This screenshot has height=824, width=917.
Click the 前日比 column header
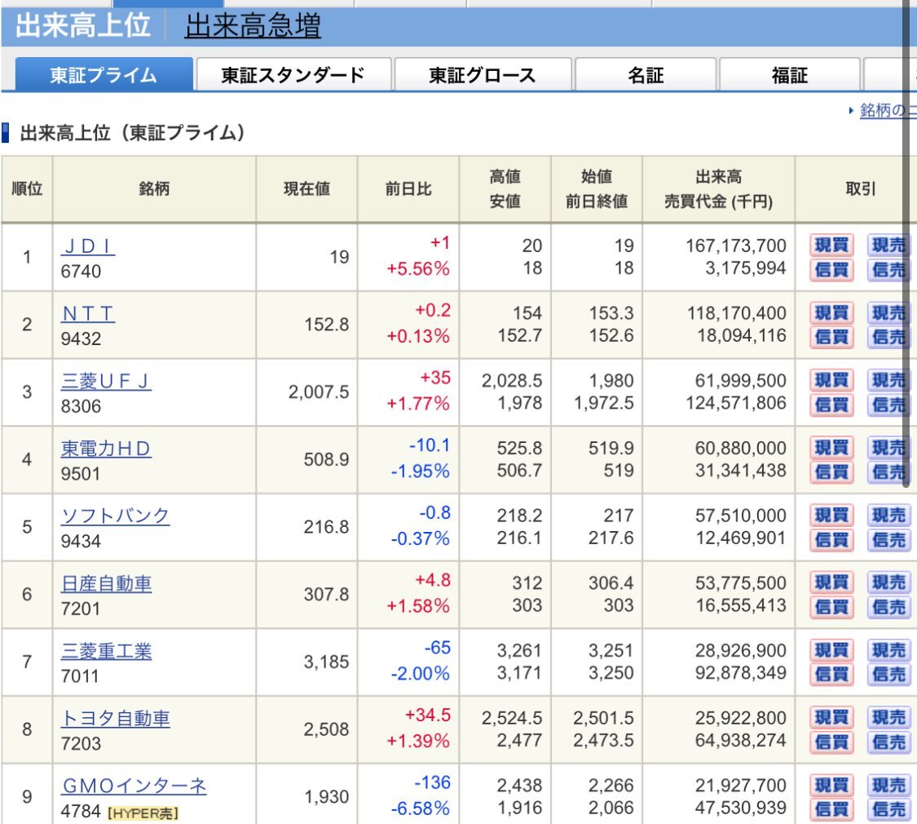coord(408,189)
